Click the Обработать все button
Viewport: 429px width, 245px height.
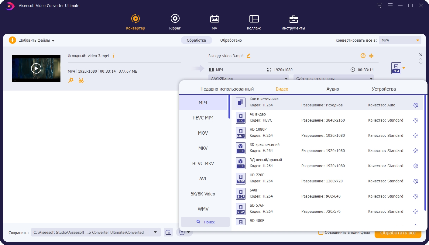[x=398, y=233]
